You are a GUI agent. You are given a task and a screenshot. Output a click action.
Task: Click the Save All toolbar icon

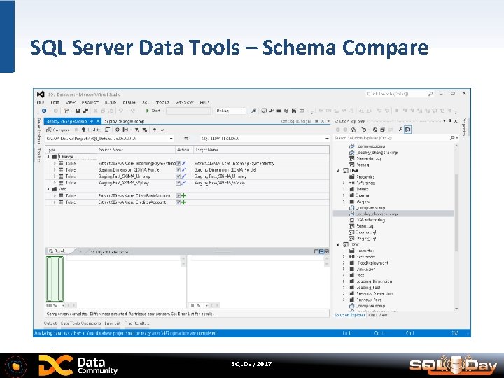[85, 111]
